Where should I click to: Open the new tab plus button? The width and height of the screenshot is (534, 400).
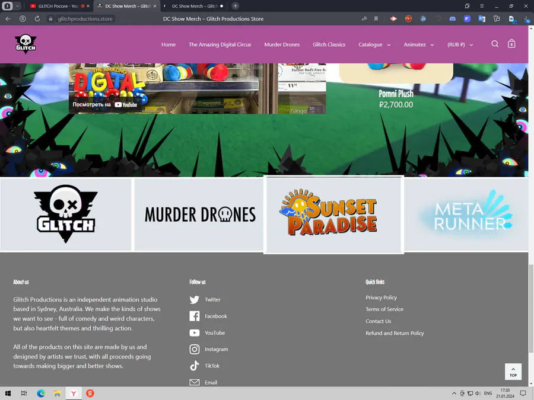[235, 6]
